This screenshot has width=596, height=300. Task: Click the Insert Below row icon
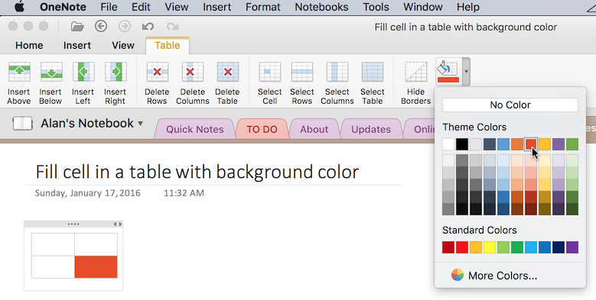point(51,72)
